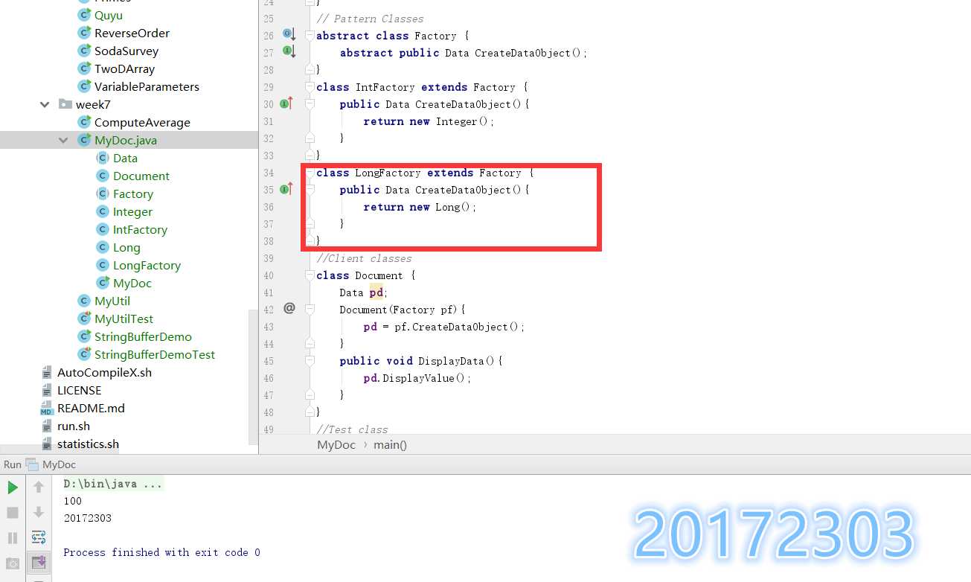Fold the DisplayData method at line 45

tap(310, 362)
